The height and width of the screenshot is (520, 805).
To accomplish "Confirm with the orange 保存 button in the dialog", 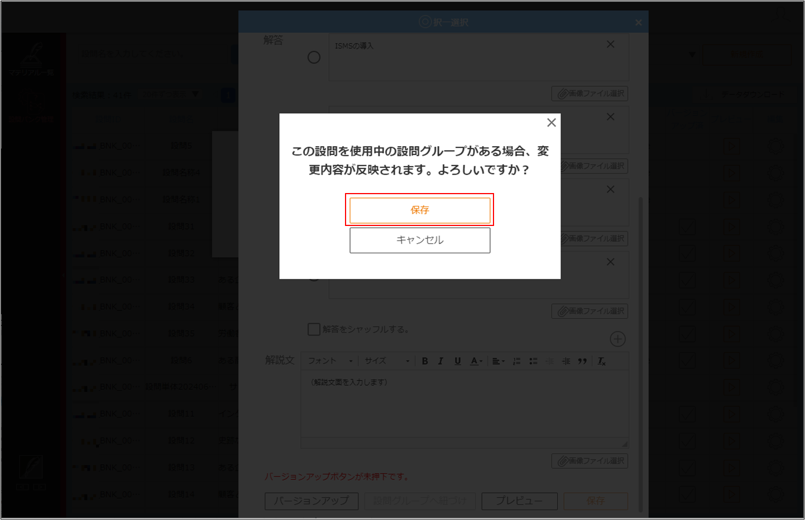I will [x=420, y=210].
